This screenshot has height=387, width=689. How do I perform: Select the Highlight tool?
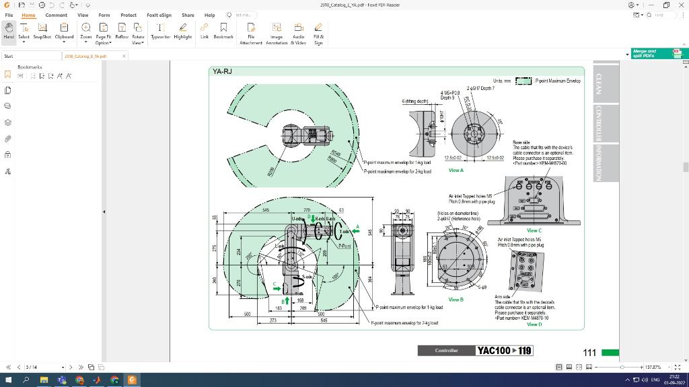click(182, 28)
